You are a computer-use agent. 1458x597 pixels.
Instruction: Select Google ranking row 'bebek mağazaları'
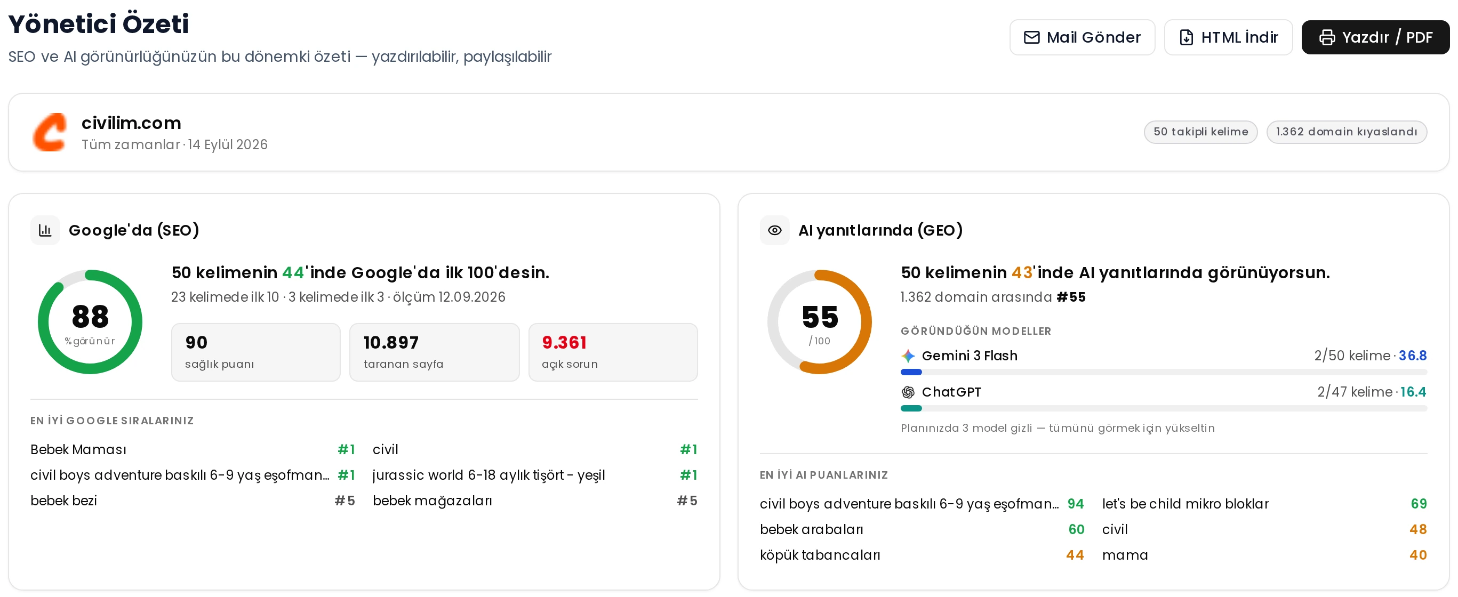coord(535,501)
